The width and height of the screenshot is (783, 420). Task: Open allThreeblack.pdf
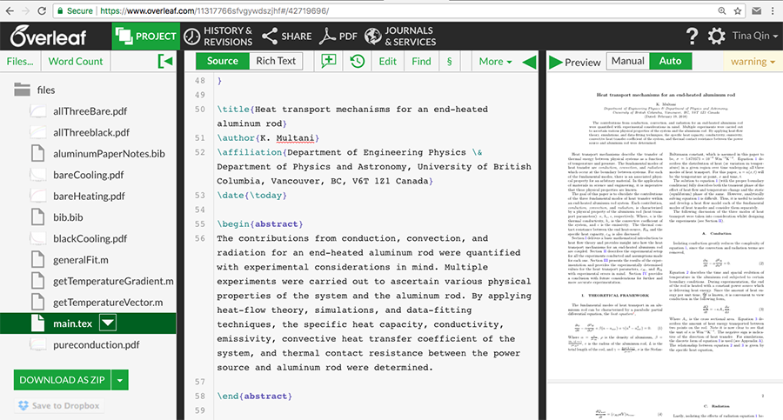pyautogui.click(x=90, y=132)
